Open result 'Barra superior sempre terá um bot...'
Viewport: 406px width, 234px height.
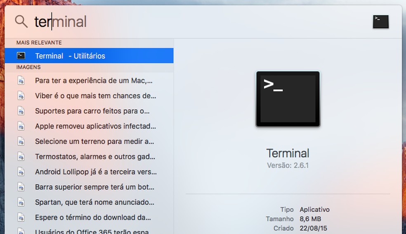(89, 187)
